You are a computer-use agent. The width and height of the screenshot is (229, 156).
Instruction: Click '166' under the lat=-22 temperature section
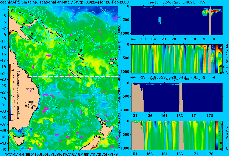179,116
